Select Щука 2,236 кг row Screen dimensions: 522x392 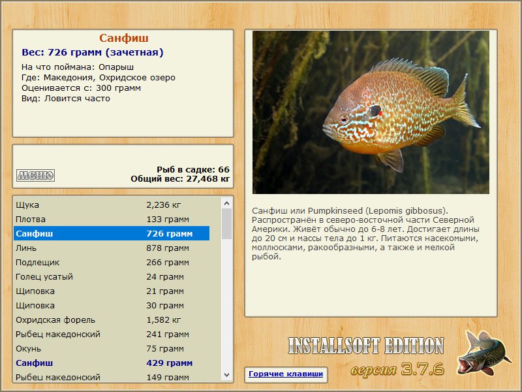(112, 205)
